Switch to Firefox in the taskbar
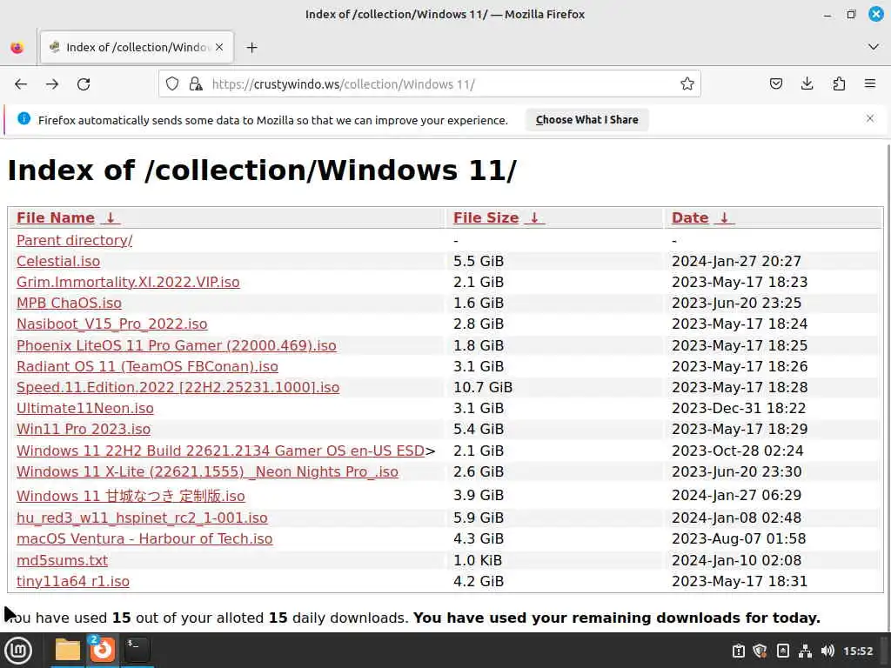Screen dimensions: 891x668 click(x=103, y=651)
